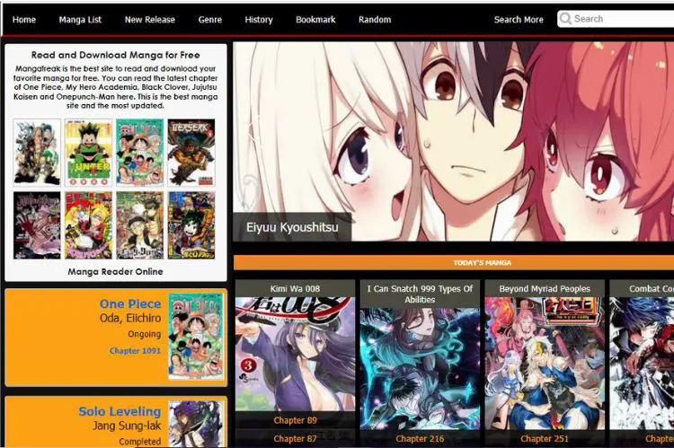Viewport: 674px width, 448px height.
Task: Open the Dr. Stone cover thumbnail
Action: pyautogui.click(x=37, y=153)
